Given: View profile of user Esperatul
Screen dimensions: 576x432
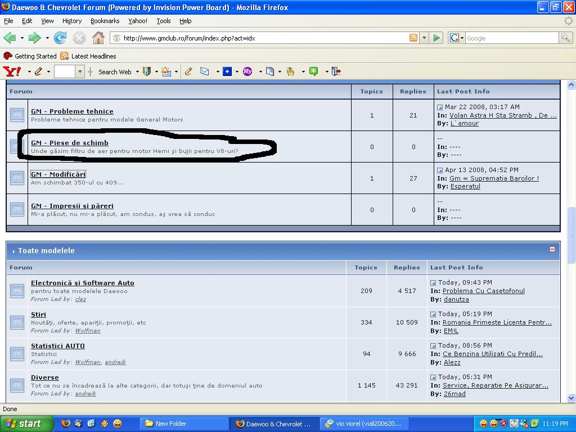Looking at the screenshot, I should pos(465,186).
